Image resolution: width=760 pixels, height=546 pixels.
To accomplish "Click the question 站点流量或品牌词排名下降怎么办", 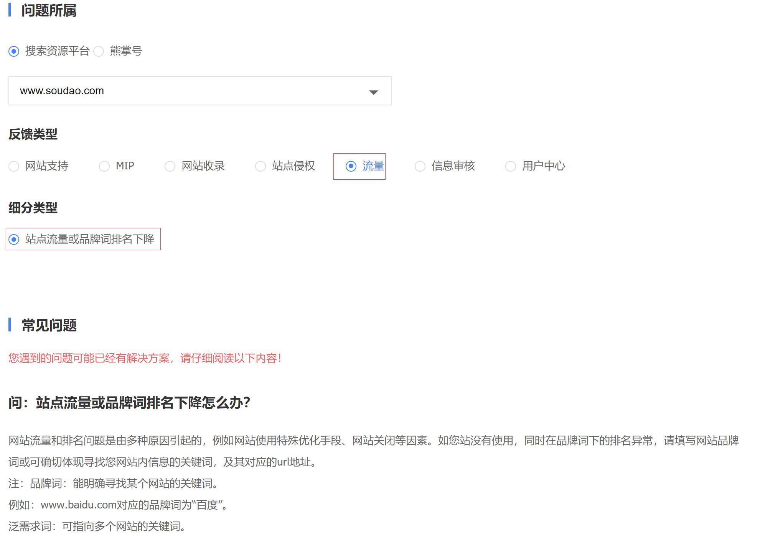I will pos(129,403).
